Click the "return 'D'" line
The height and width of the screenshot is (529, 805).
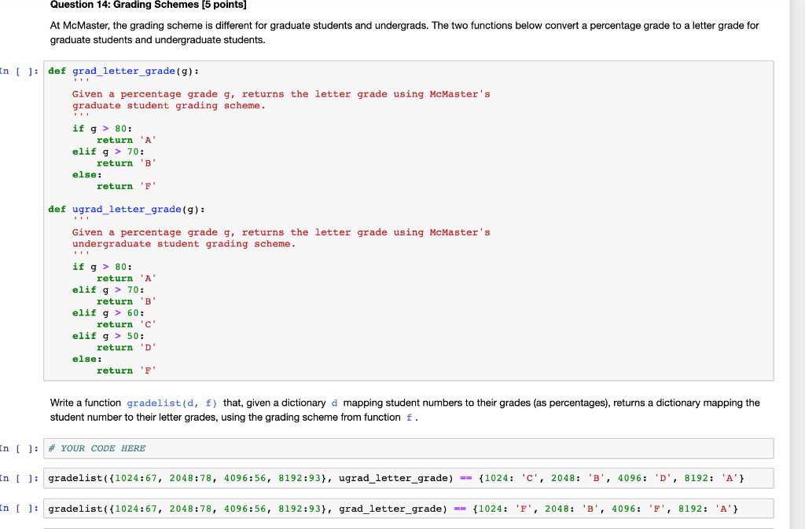pos(127,348)
